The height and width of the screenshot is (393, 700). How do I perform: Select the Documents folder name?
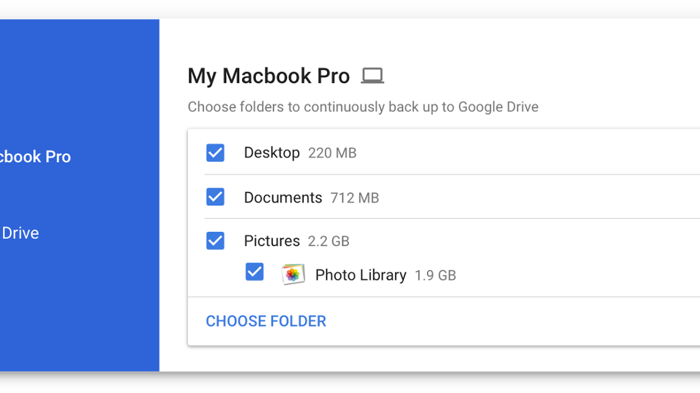coord(283,197)
